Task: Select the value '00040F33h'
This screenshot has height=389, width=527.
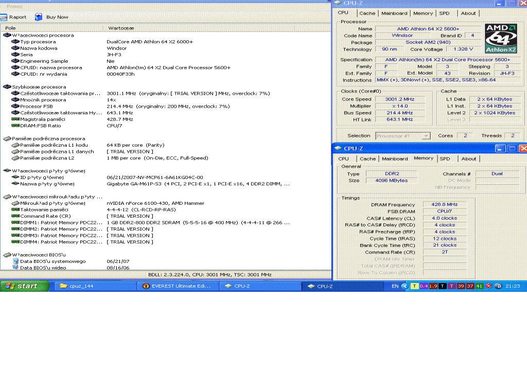Action: [120, 74]
